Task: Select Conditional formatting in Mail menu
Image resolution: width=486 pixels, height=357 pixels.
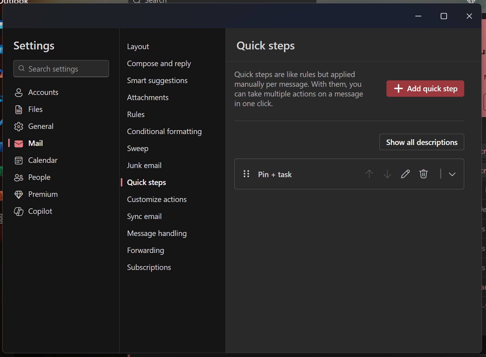Action: [164, 131]
